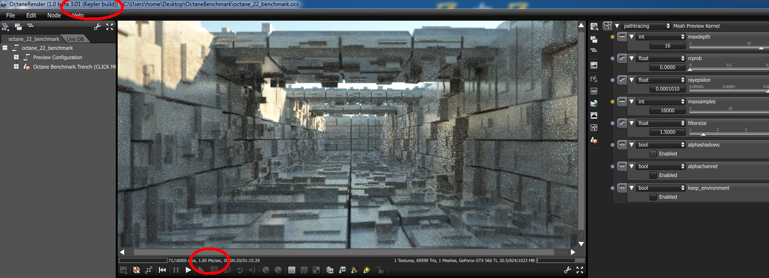Click the lifebuoy reset camera icon

(x=136, y=270)
